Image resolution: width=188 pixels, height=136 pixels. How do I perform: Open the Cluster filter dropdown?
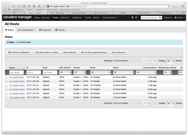(x=80, y=72)
